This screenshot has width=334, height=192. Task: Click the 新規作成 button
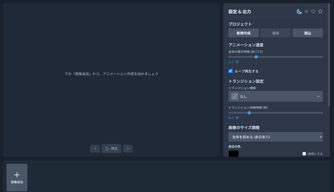point(243,33)
